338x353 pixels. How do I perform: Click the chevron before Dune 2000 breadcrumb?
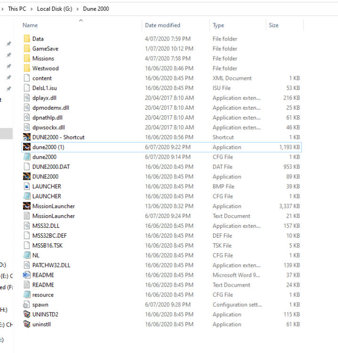point(78,9)
